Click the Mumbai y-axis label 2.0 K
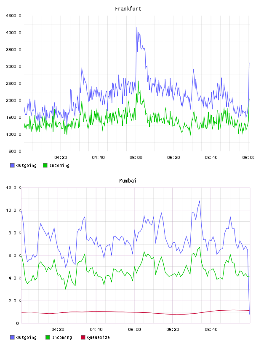Image resolution: width=256 pixels, height=344 pixels. [15, 301]
